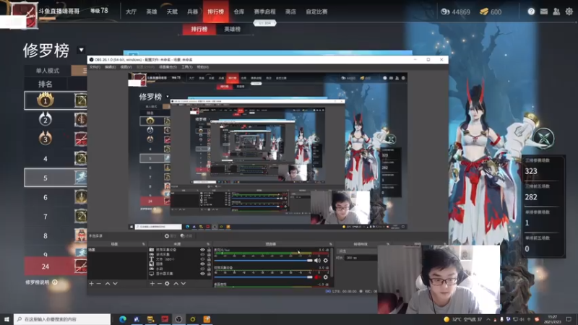
Task: Adjust first mixer channel volume slider
Action: 263,261
